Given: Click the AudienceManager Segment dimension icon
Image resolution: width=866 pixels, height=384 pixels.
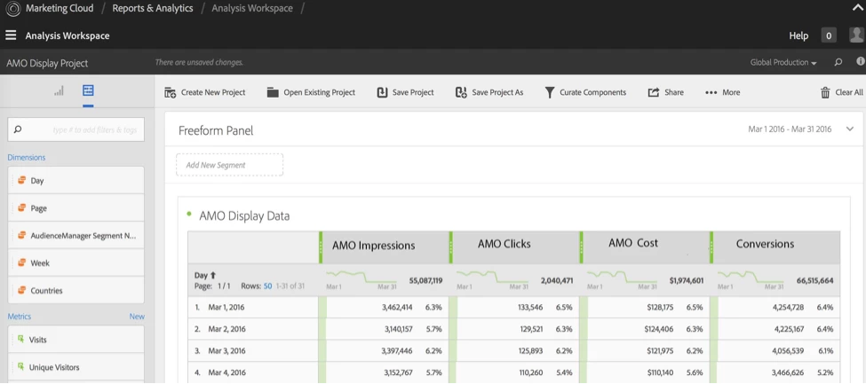Looking at the screenshot, I should (x=22, y=236).
